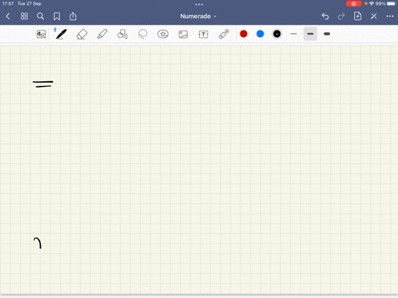Choose the black pen color
This screenshot has height=298, width=398.
pyautogui.click(x=277, y=34)
